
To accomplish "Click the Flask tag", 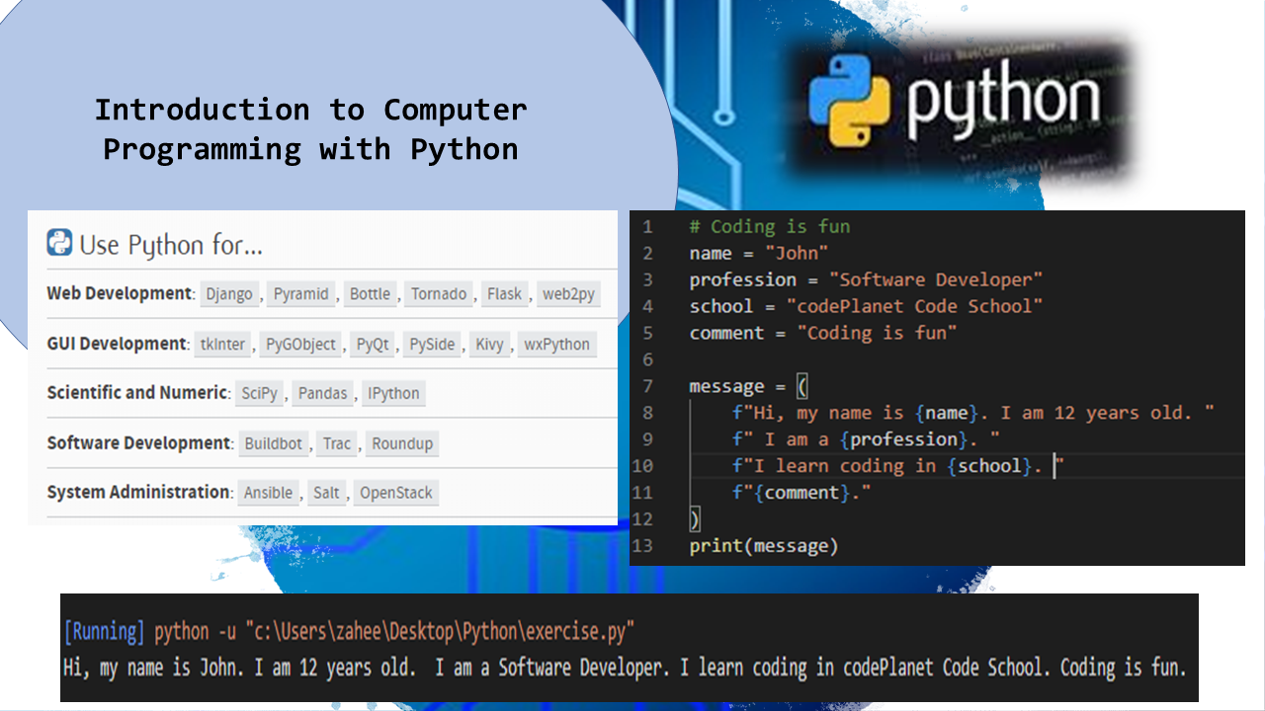I will tap(505, 294).
